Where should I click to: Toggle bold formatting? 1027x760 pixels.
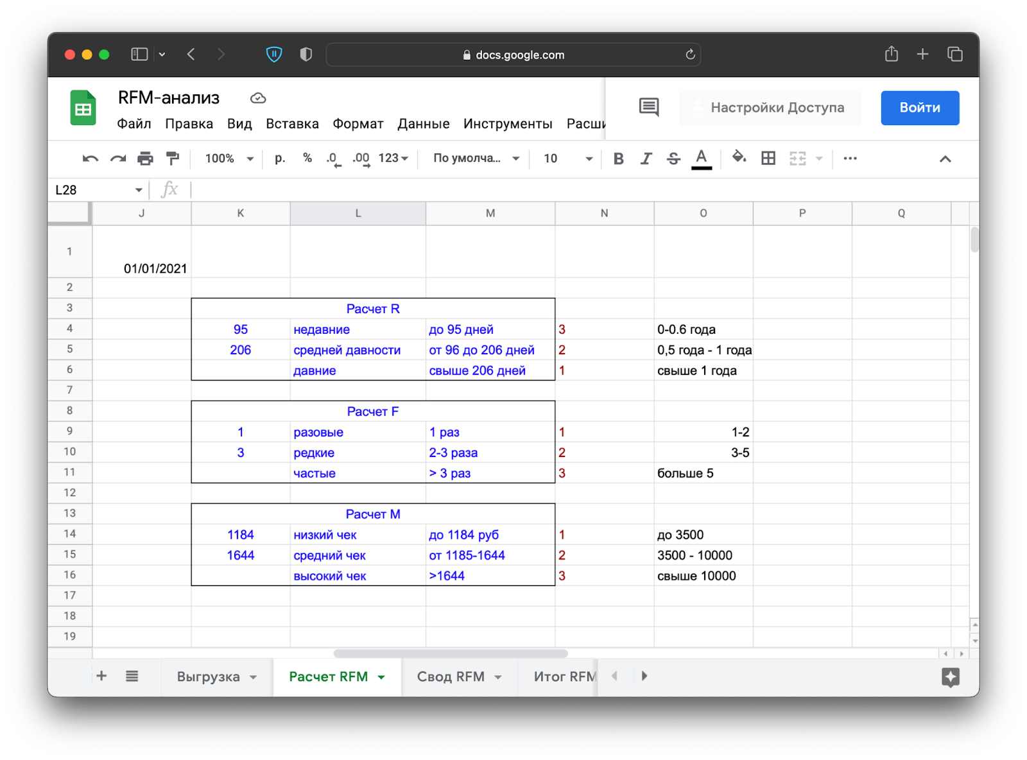coord(618,159)
